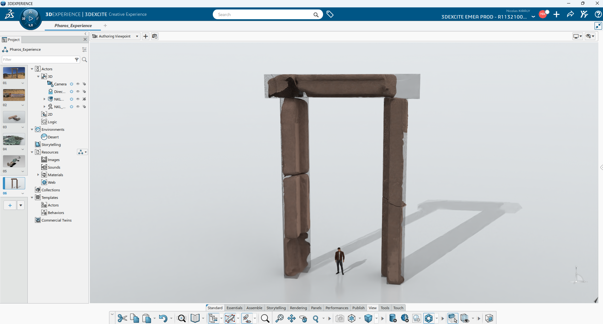Click the Cut scissors icon

pos(122,318)
